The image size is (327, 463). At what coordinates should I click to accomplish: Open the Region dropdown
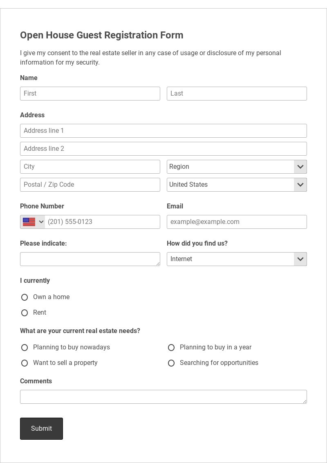pos(237,167)
